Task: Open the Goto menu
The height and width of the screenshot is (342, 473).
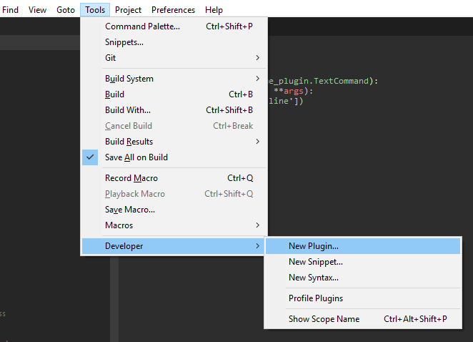Action: [x=66, y=10]
